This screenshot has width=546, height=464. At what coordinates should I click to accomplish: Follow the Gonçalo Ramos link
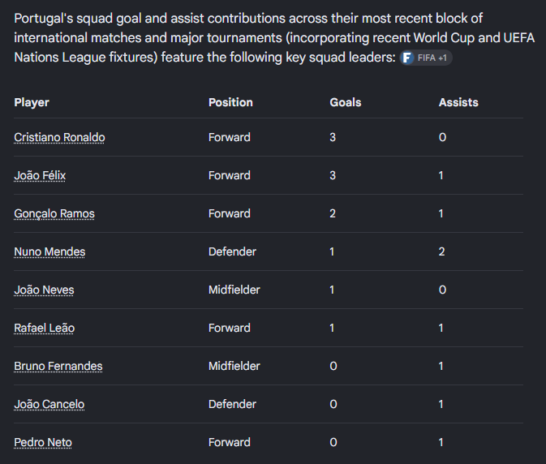point(54,213)
